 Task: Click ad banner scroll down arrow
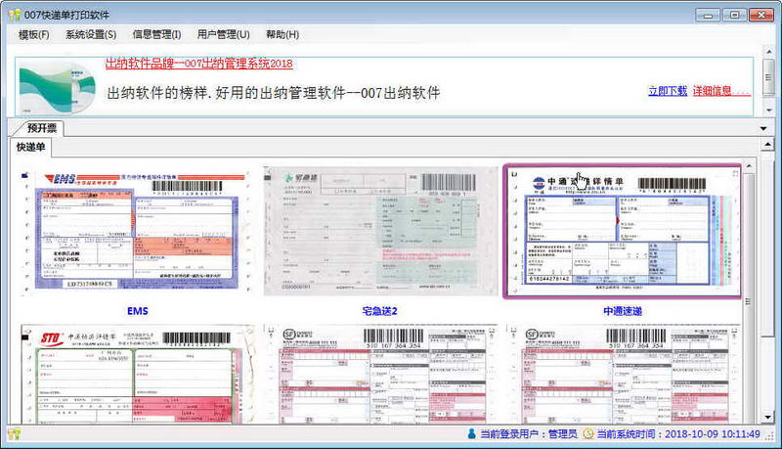tap(768, 111)
